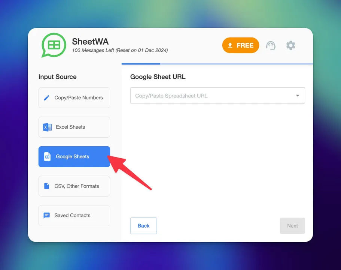341x270 pixels.
Task: Select Google Sheets input source
Action: point(74,157)
